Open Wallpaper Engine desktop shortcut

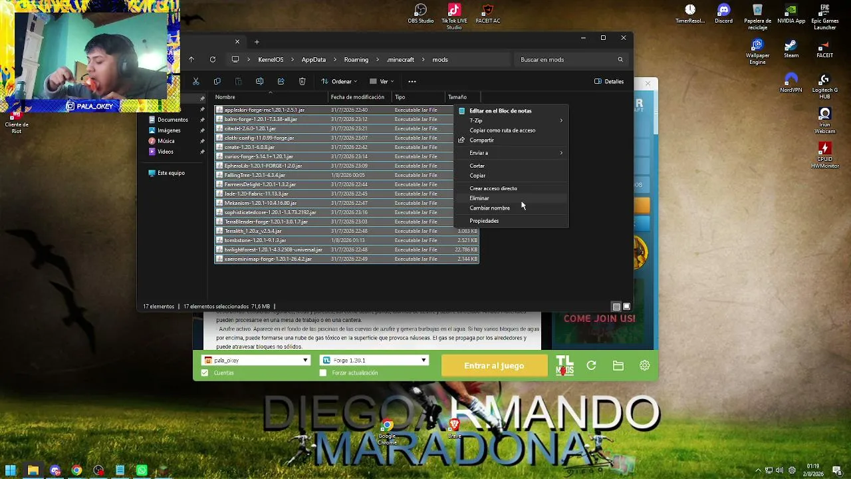(x=757, y=52)
